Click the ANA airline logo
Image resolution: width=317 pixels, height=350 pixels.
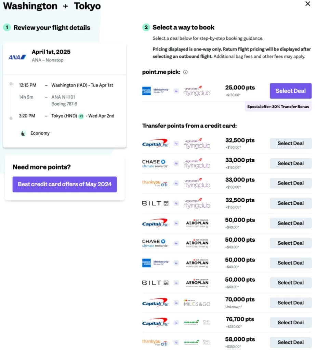click(17, 57)
